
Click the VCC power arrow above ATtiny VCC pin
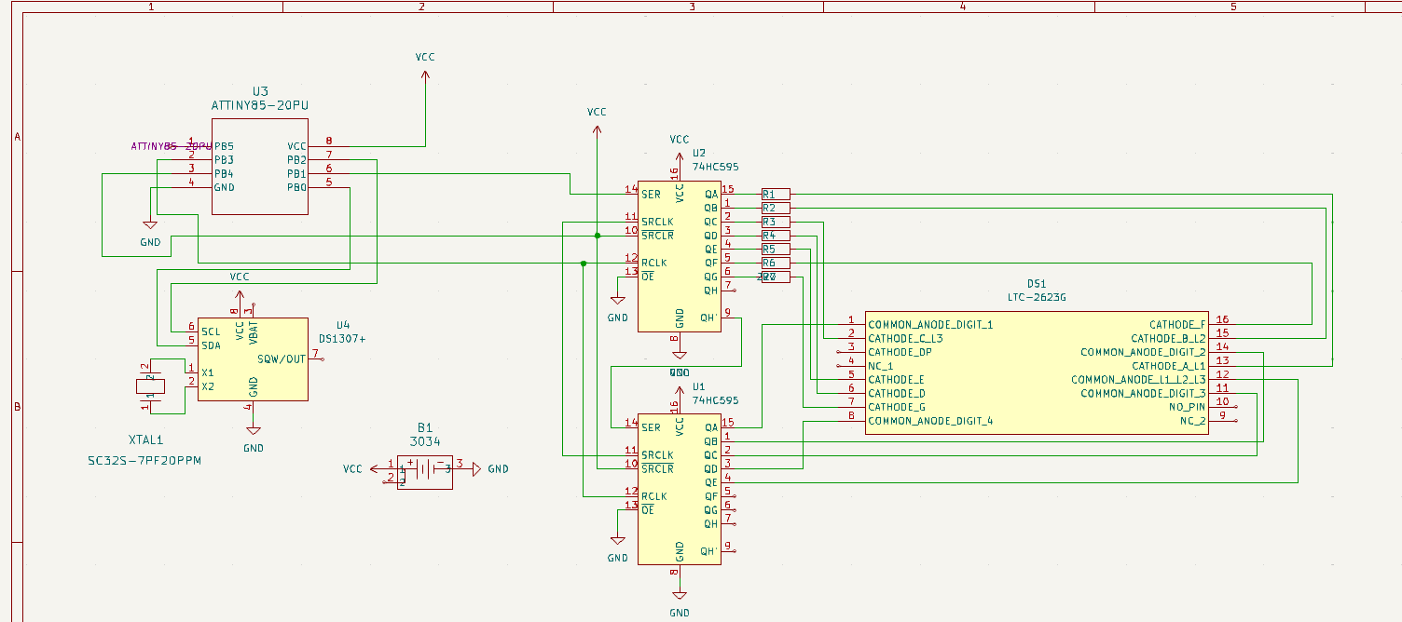425,74
